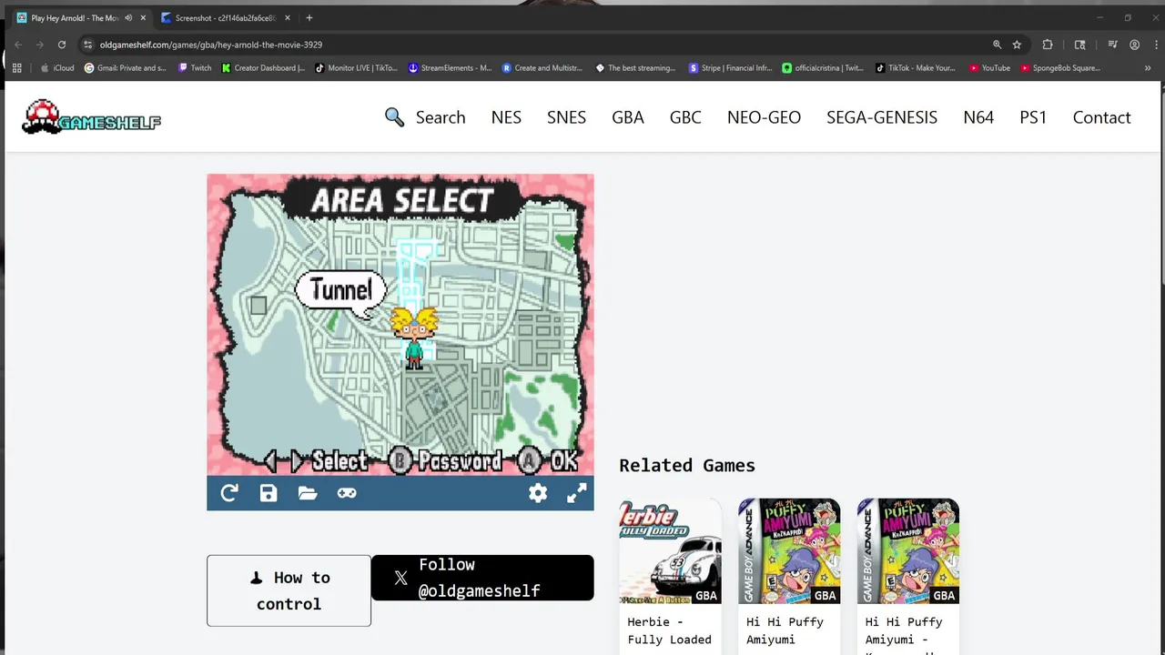This screenshot has height=655, width=1165.
Task: Mute the Hey Arnold tab speaker icon
Action: [128, 18]
